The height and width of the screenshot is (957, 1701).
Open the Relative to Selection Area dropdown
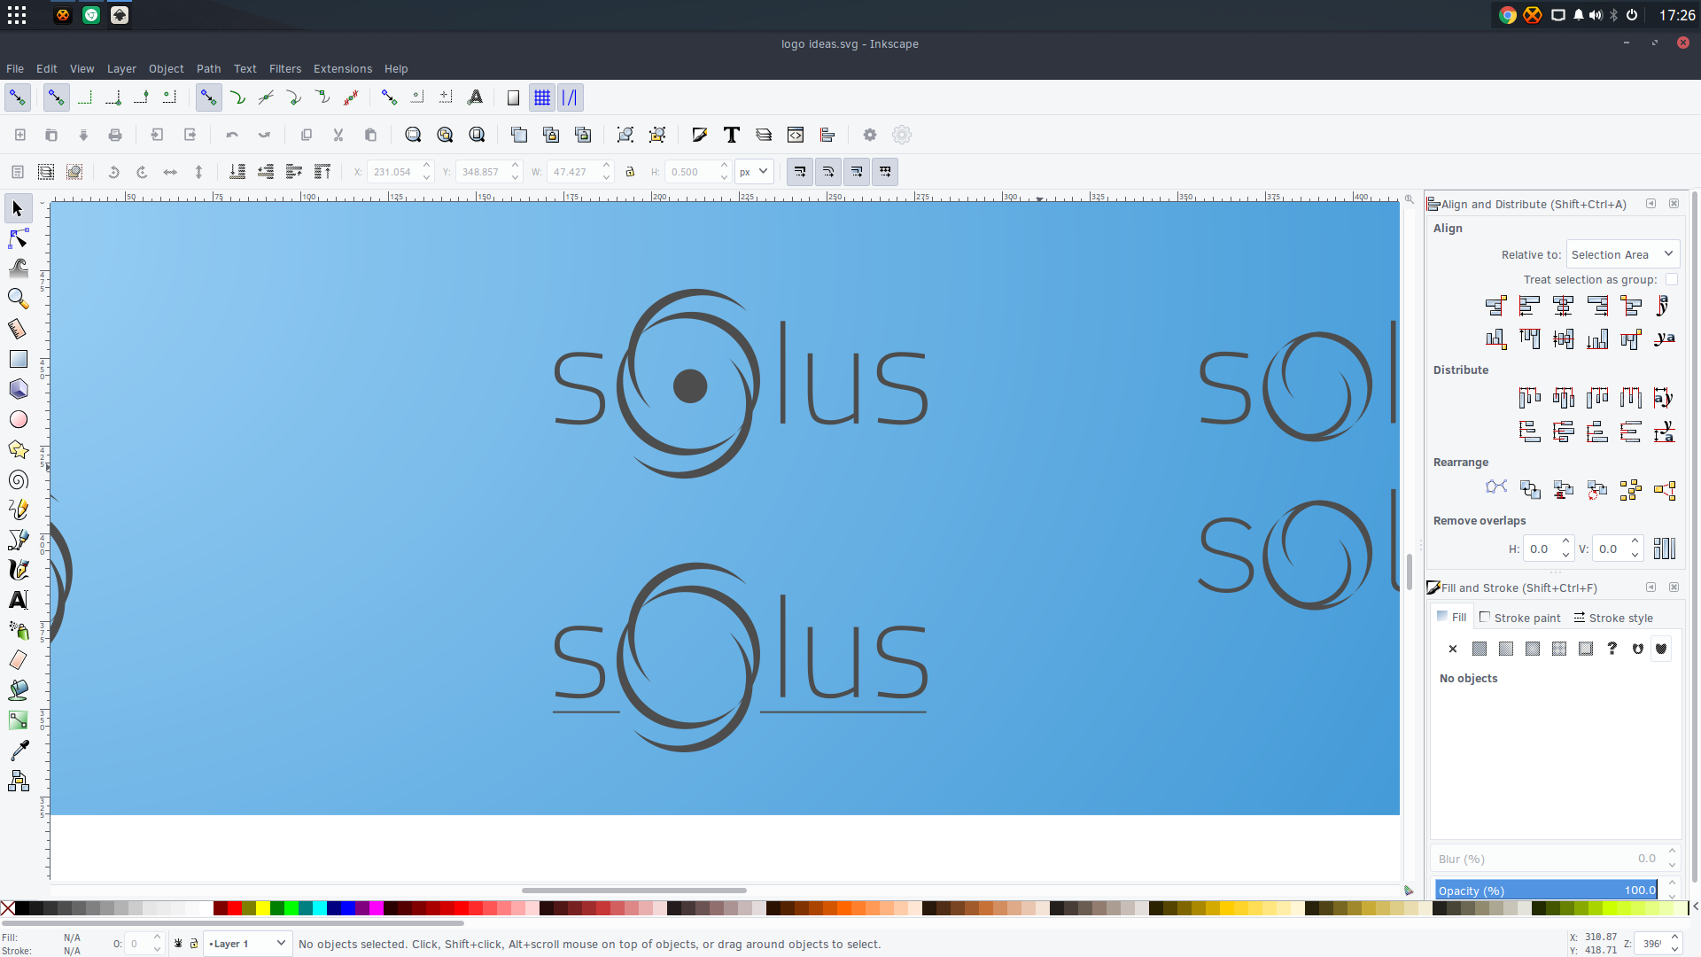click(x=1622, y=254)
